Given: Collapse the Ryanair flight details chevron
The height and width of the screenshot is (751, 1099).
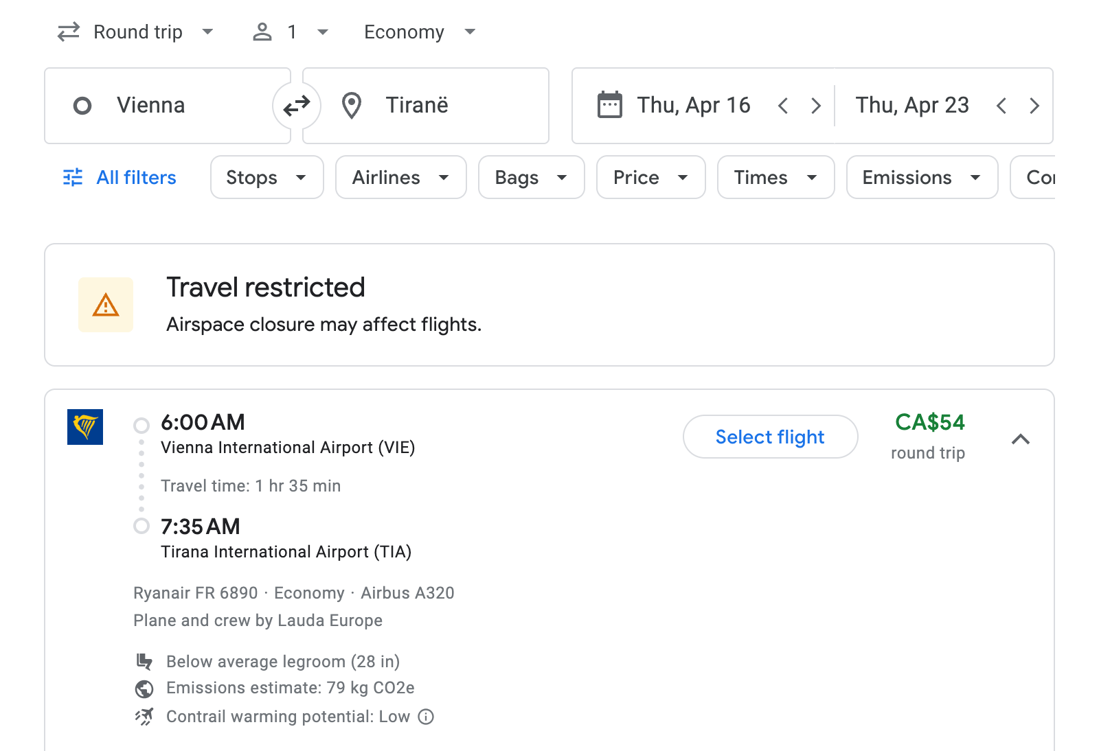Looking at the screenshot, I should [x=1021, y=439].
